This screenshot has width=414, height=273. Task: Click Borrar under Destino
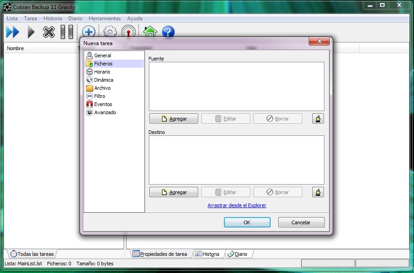tap(277, 192)
